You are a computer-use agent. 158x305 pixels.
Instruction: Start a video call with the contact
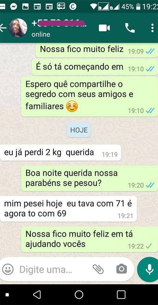104,28
